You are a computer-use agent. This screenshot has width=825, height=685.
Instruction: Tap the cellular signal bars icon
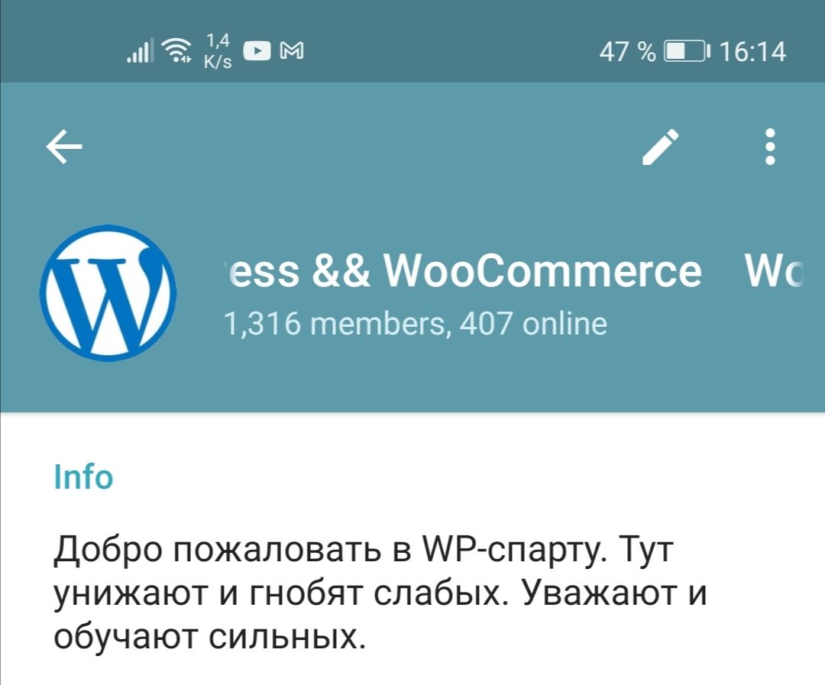tap(141, 50)
